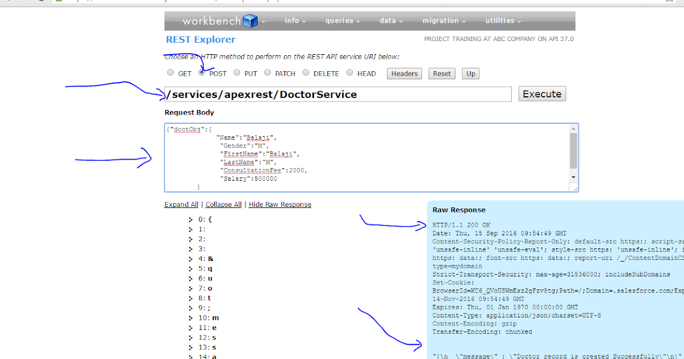
Task: Open the queries menu
Action: pos(339,21)
